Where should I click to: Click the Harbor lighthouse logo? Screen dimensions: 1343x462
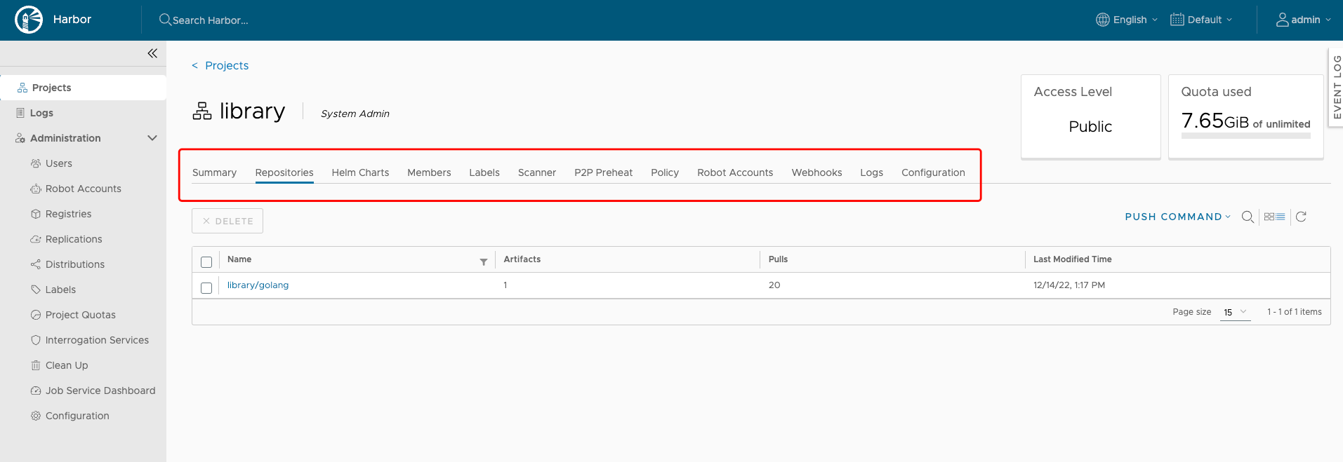point(29,20)
